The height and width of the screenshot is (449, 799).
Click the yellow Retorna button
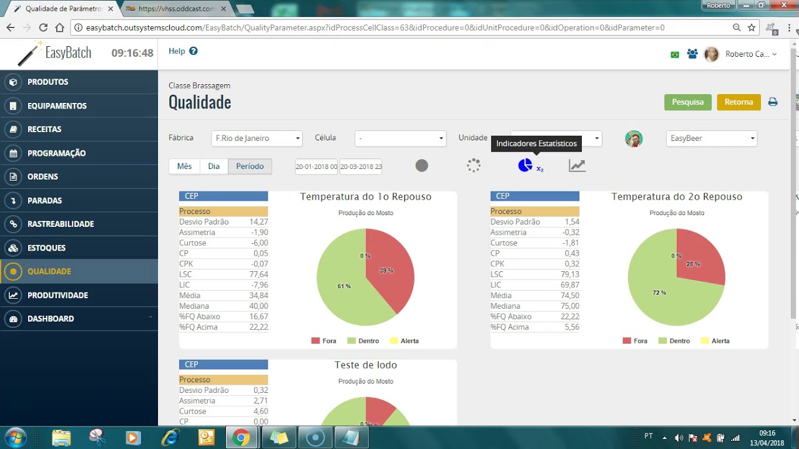coord(739,102)
